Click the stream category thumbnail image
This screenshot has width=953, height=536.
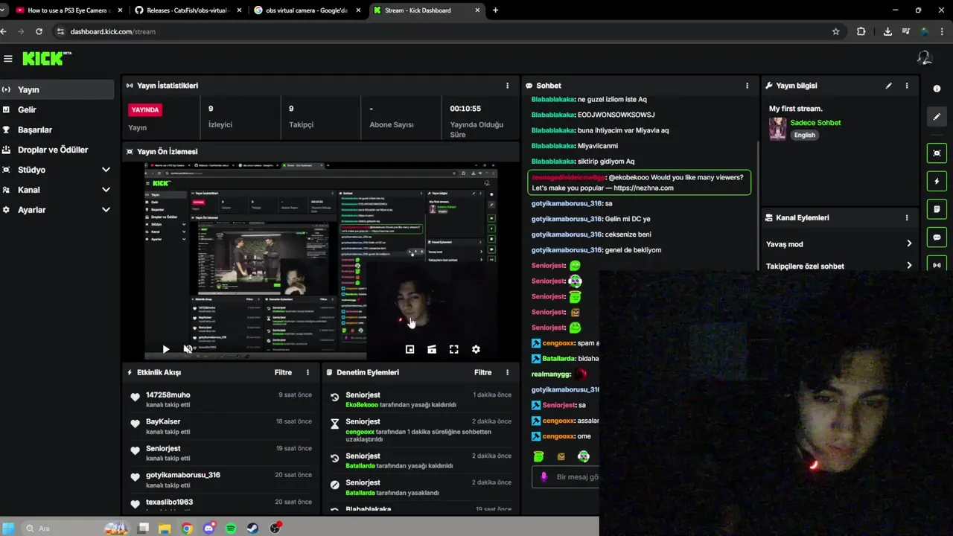click(x=777, y=129)
